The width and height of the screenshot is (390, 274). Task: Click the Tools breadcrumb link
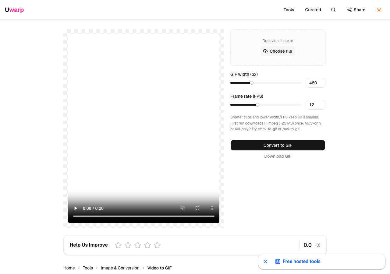pos(88,268)
